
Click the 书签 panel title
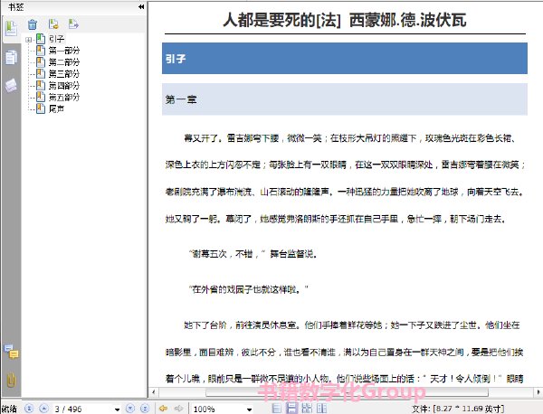pyautogui.click(x=16, y=6)
